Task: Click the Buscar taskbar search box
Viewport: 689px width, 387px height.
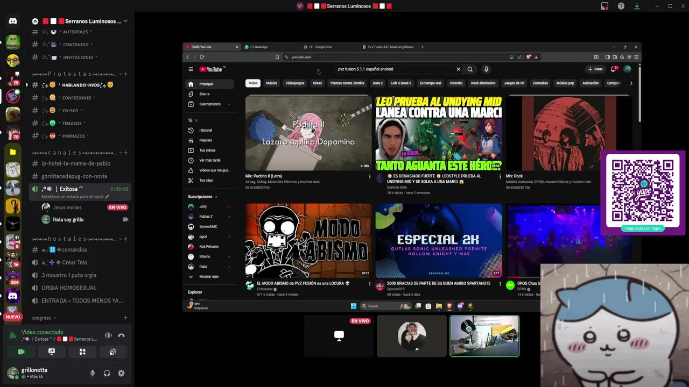Action: (x=385, y=306)
